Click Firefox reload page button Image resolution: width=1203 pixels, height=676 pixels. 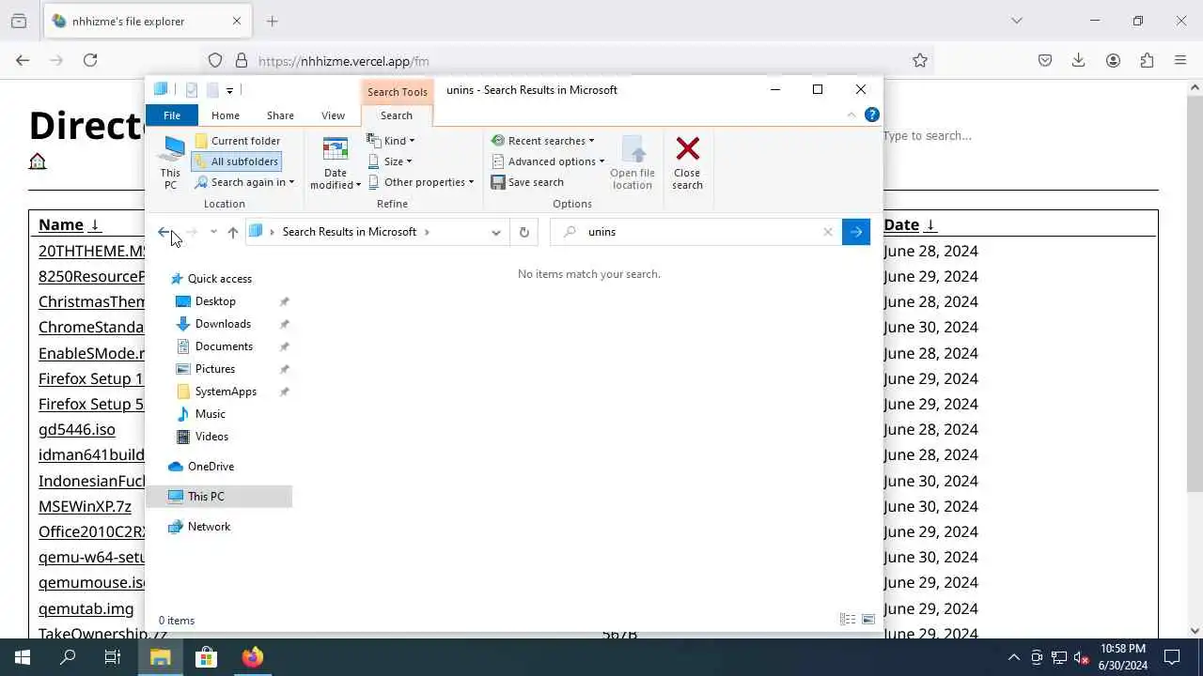[90, 60]
